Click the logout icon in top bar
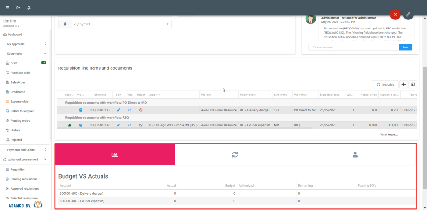 click(x=18, y=8)
